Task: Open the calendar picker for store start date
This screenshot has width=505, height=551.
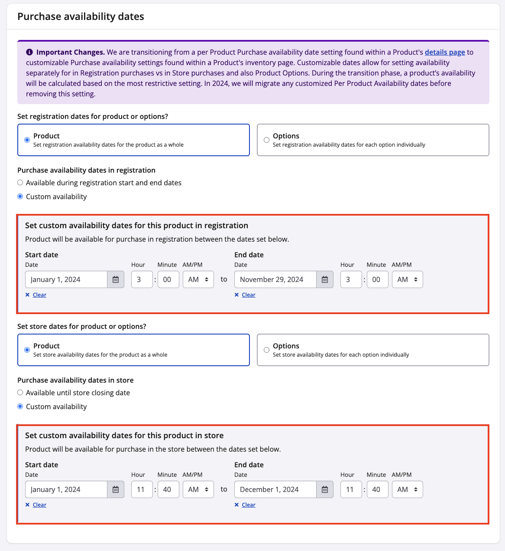Action: (x=115, y=489)
